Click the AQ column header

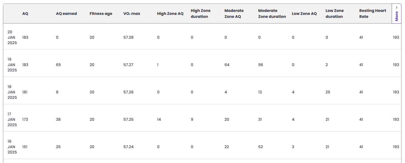click(25, 14)
